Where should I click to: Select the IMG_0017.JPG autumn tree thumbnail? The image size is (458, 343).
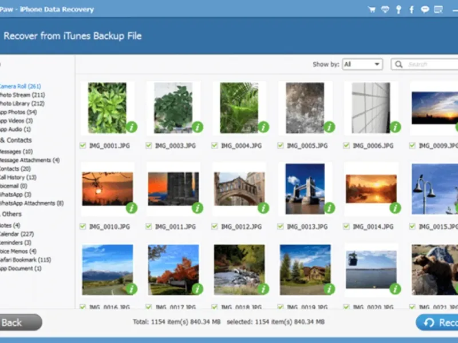(x=173, y=270)
